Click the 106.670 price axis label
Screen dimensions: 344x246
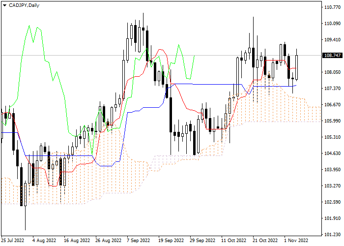332,105
